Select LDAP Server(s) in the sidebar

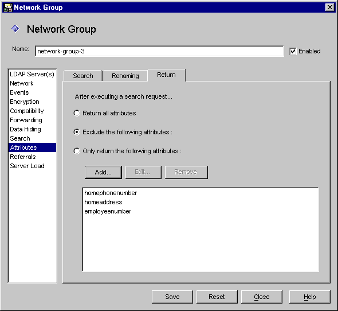32,74
